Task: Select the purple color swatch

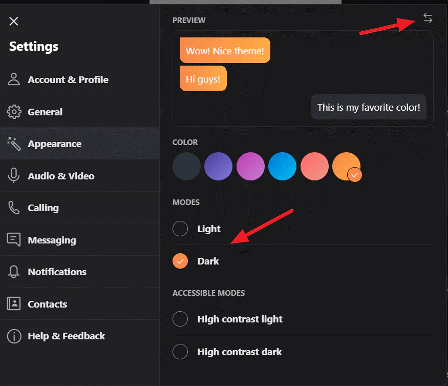Action: click(x=219, y=166)
